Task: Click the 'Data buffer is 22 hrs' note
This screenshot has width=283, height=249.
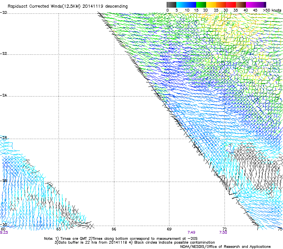Action: pos(77,242)
